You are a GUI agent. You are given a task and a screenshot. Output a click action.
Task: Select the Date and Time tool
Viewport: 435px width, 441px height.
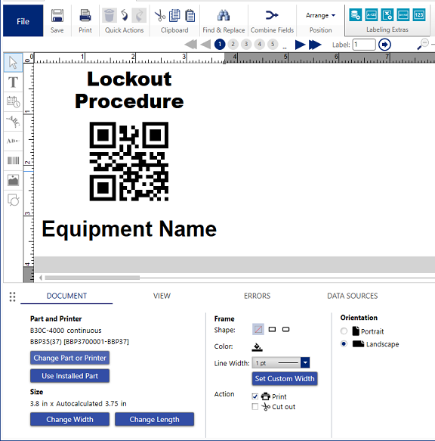point(13,101)
